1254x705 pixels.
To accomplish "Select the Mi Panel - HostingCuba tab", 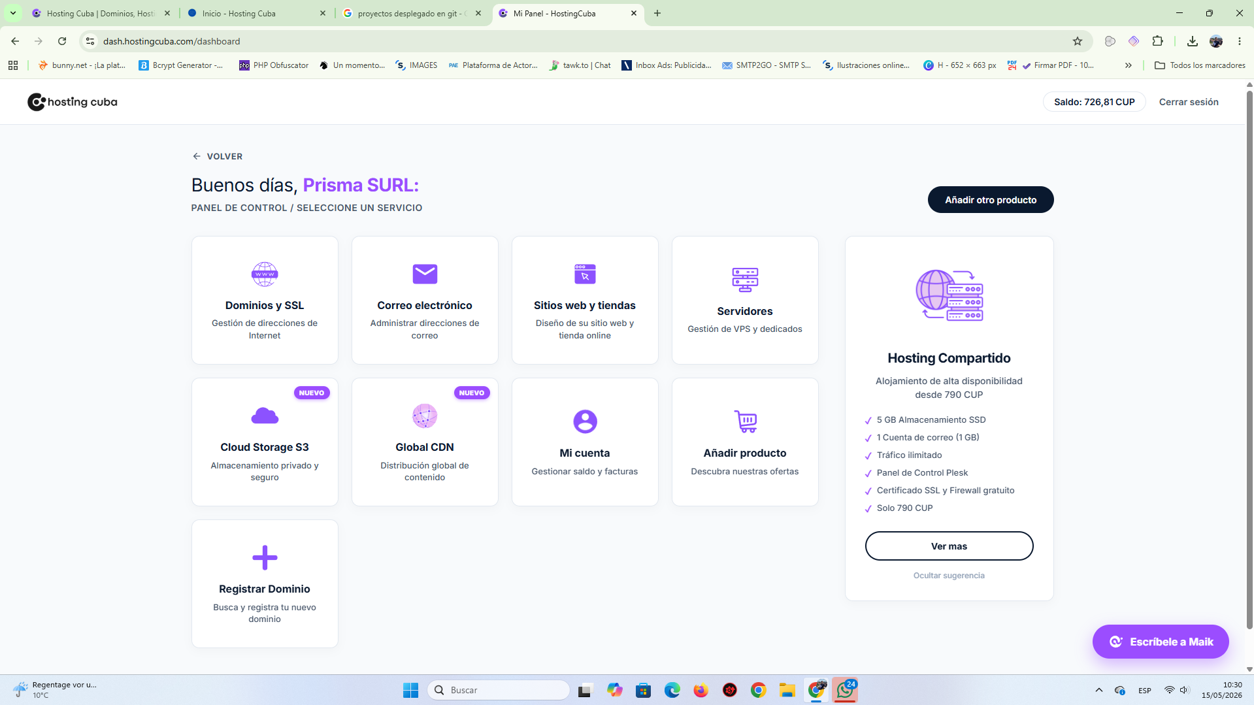I will tap(567, 13).
